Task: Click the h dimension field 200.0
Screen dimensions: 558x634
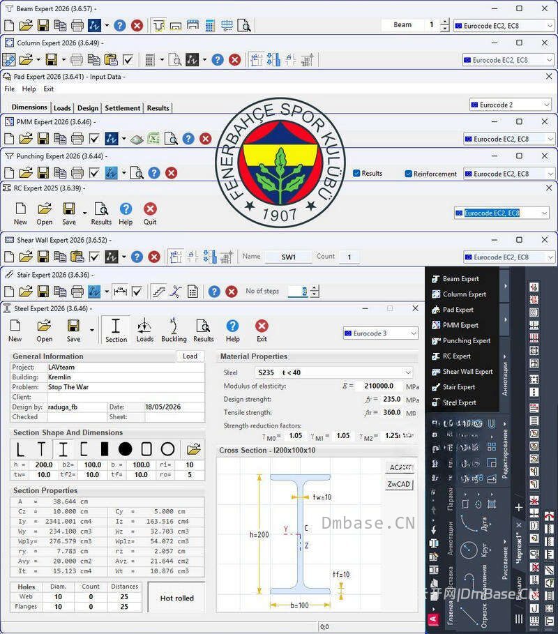Action: coord(44,465)
